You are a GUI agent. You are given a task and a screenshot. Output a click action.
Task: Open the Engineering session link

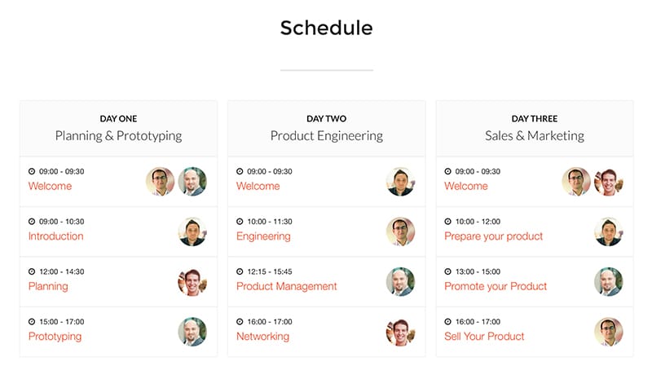pyautogui.click(x=263, y=236)
